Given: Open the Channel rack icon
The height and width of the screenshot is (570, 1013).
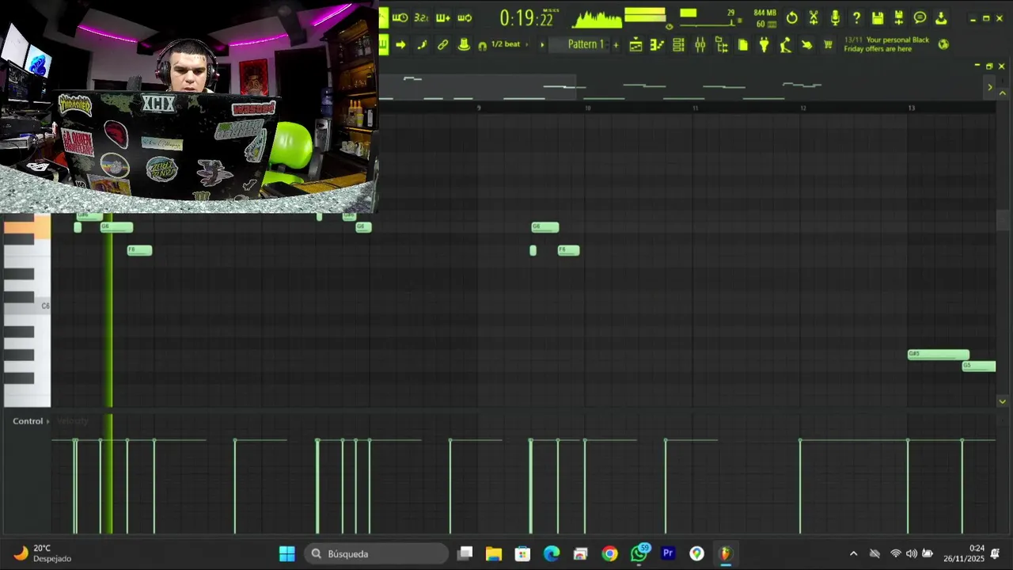Looking at the screenshot, I should pos(678,45).
